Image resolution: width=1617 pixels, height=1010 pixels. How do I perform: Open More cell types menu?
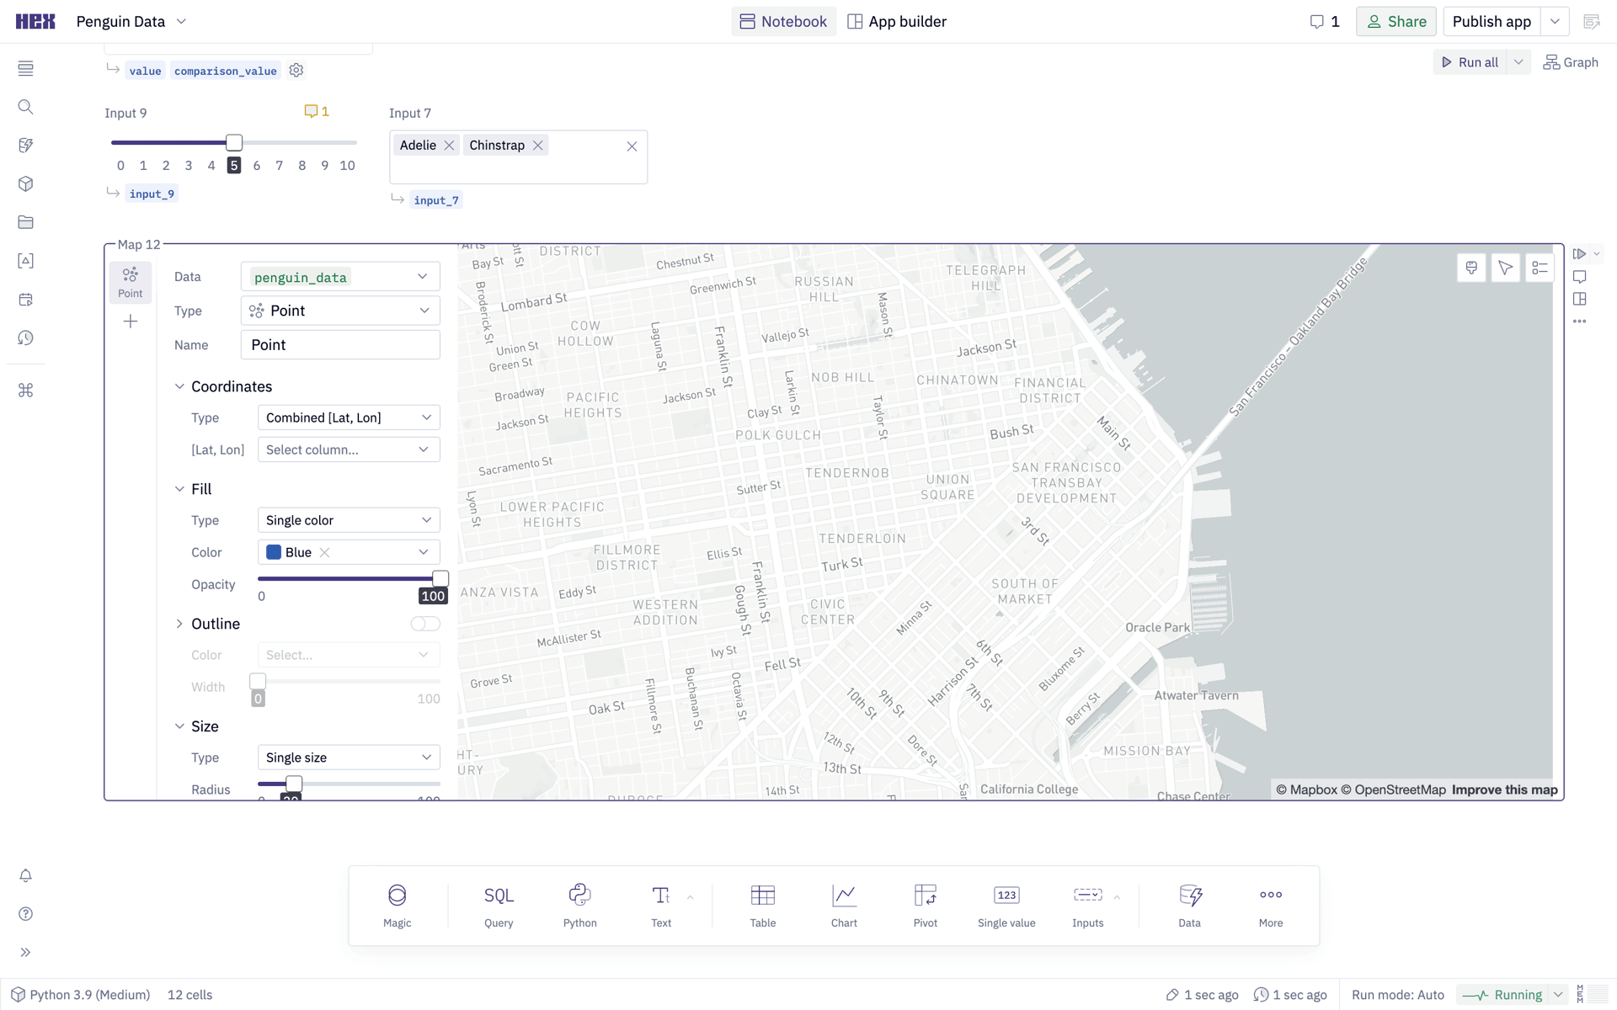pyautogui.click(x=1271, y=906)
